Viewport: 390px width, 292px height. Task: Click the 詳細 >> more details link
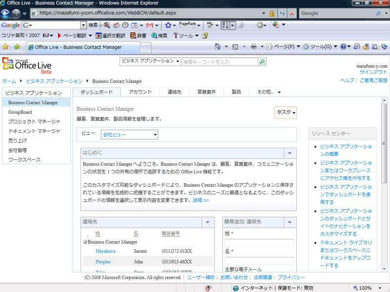pyautogui.click(x=201, y=200)
